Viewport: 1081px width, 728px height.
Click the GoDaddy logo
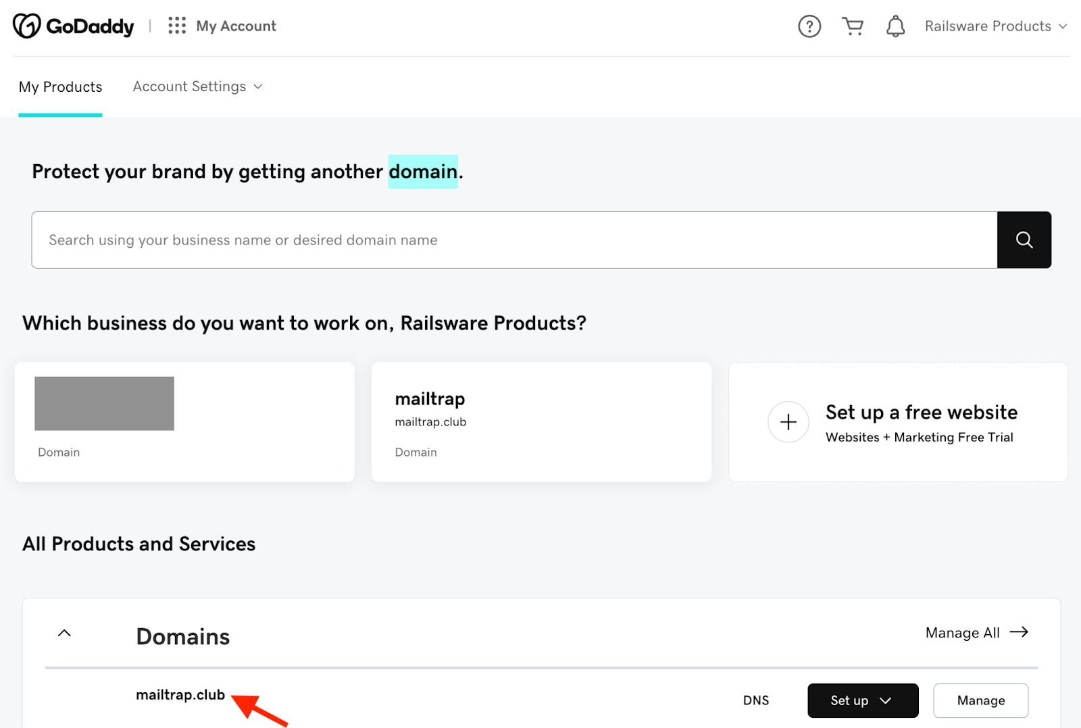[x=73, y=26]
